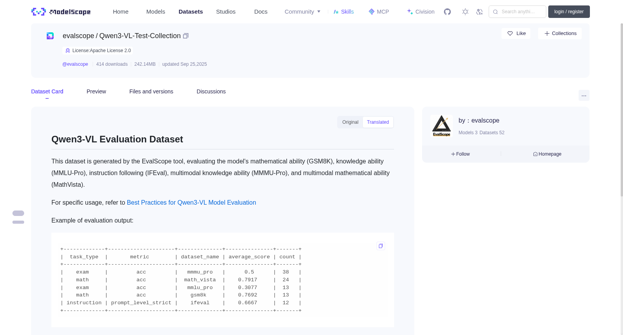Open Datasets in top navigation
This screenshot has width=623, height=335.
click(191, 12)
